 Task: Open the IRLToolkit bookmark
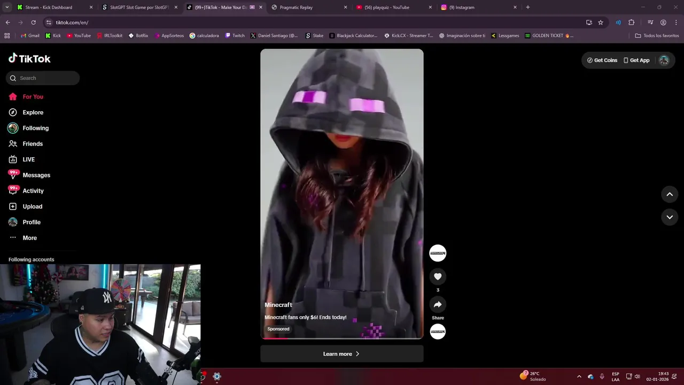[x=109, y=36]
